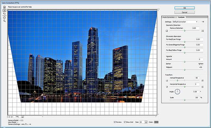Click the Fix Green/Magenta Fringe slider handle

click(x=184, y=47)
